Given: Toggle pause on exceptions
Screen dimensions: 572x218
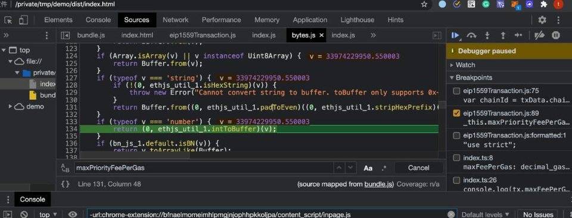Looking at the screenshot, I should coord(555,35).
